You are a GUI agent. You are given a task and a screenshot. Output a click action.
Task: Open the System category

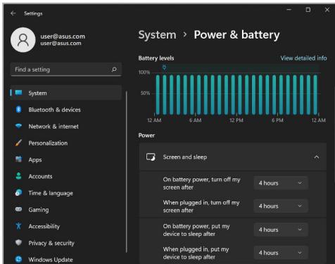pyautogui.click(x=66, y=93)
